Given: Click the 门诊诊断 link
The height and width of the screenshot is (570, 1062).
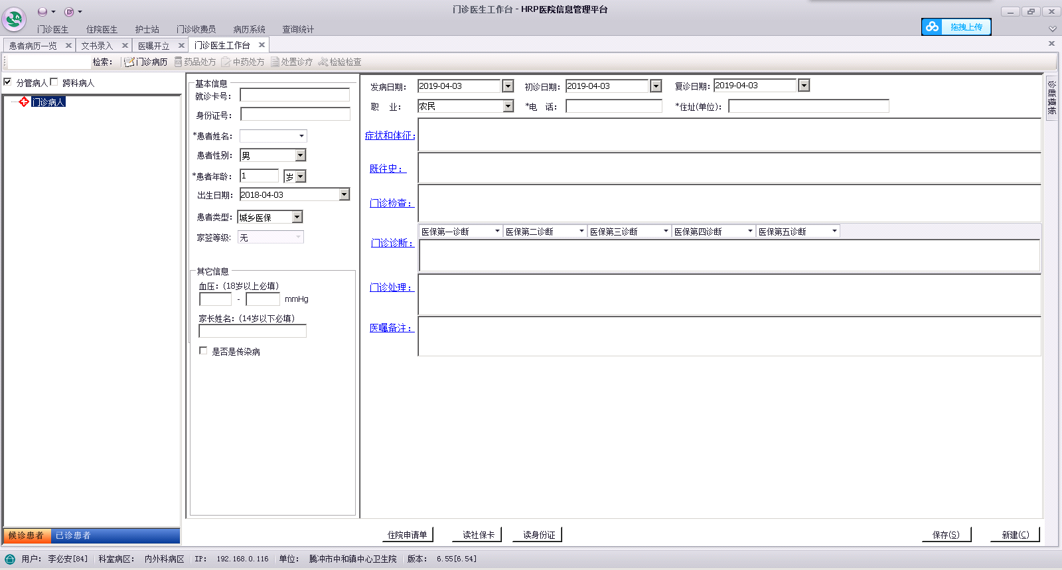Looking at the screenshot, I should [x=392, y=243].
